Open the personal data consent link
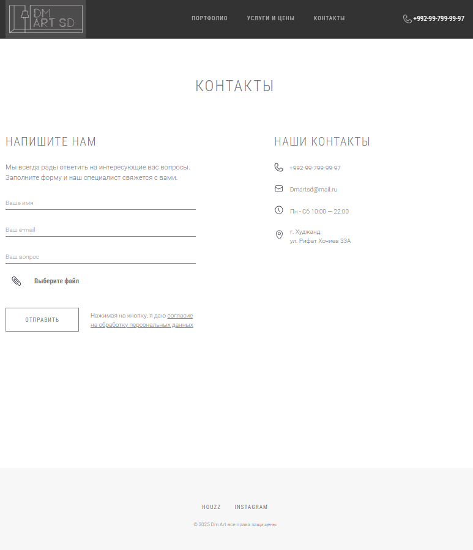 point(141,321)
